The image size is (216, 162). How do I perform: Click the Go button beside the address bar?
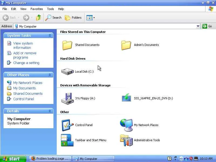coord(207,26)
